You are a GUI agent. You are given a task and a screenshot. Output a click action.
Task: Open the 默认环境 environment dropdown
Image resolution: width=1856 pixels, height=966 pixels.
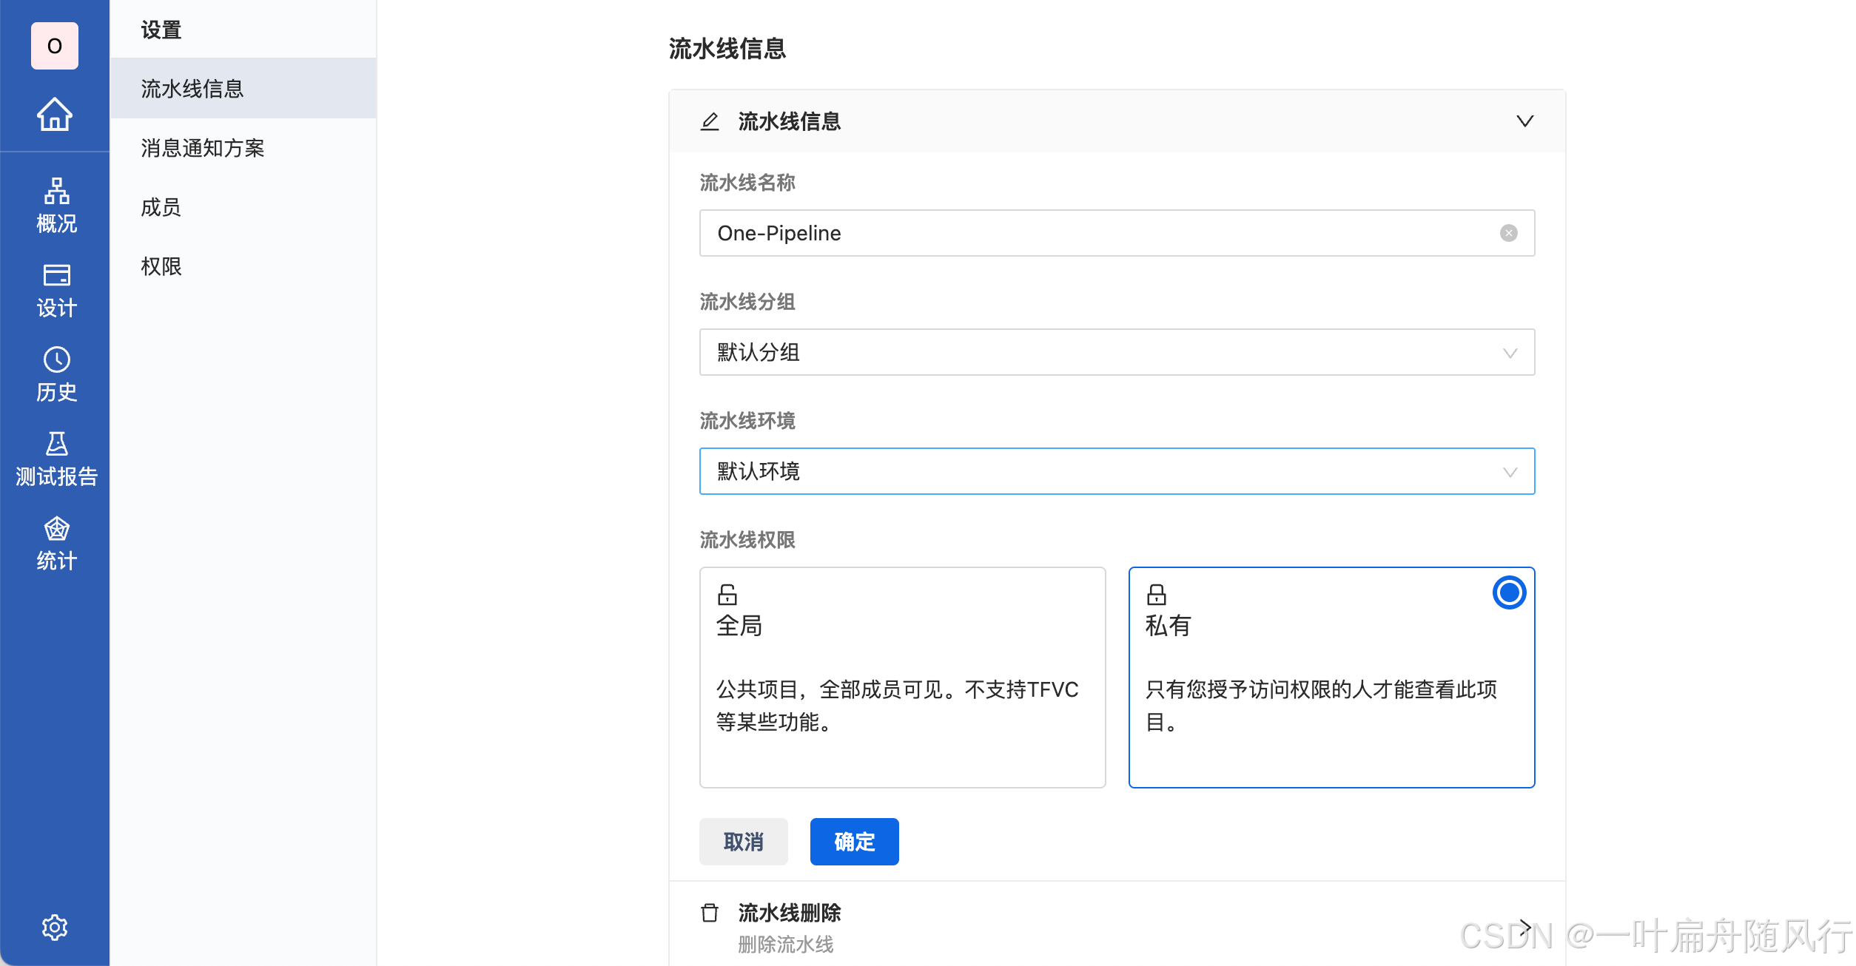tap(1117, 471)
